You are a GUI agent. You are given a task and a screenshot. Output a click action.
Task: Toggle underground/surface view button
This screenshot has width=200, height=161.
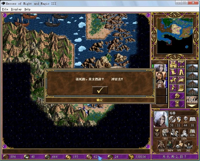(x=181, y=64)
